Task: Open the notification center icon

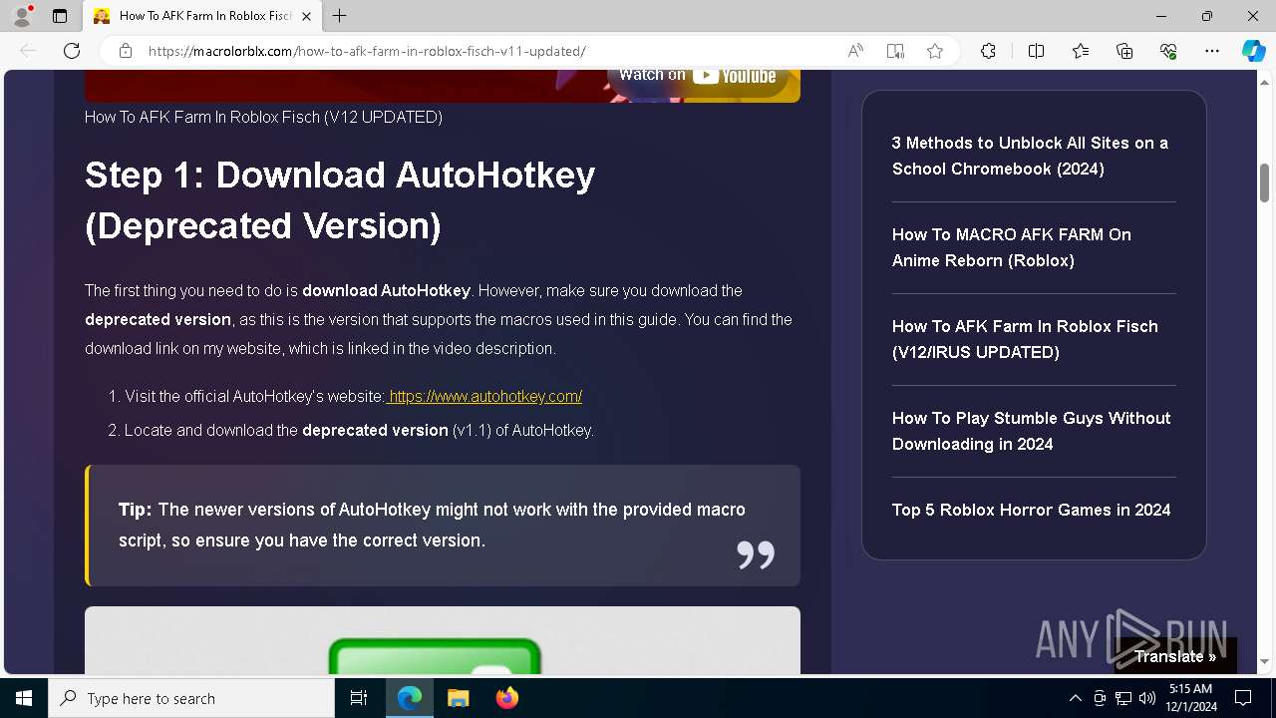Action: coord(1243,698)
